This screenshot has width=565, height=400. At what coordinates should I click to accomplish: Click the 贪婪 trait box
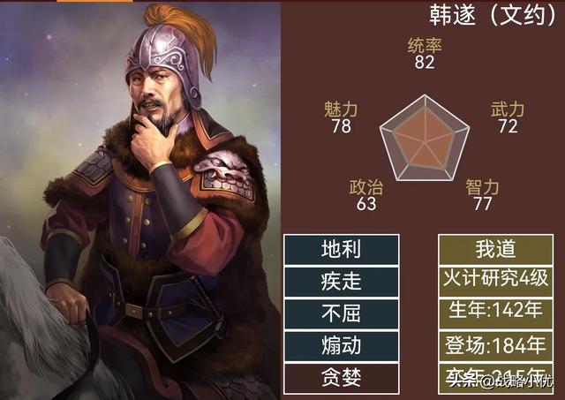click(342, 378)
